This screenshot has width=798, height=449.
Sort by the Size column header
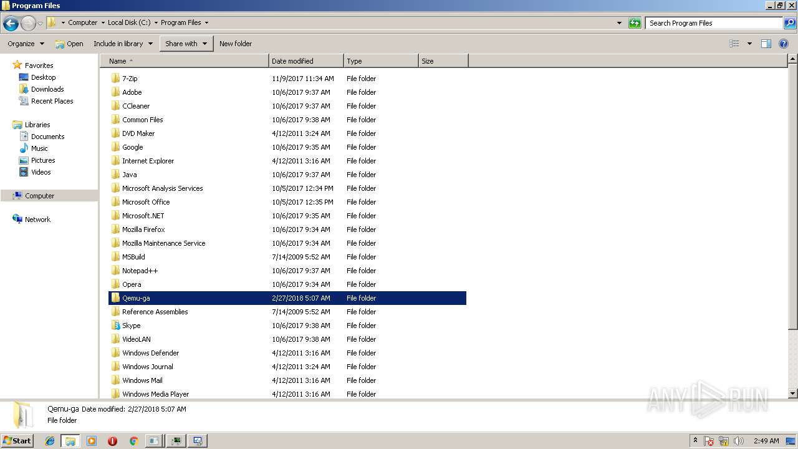(443, 61)
